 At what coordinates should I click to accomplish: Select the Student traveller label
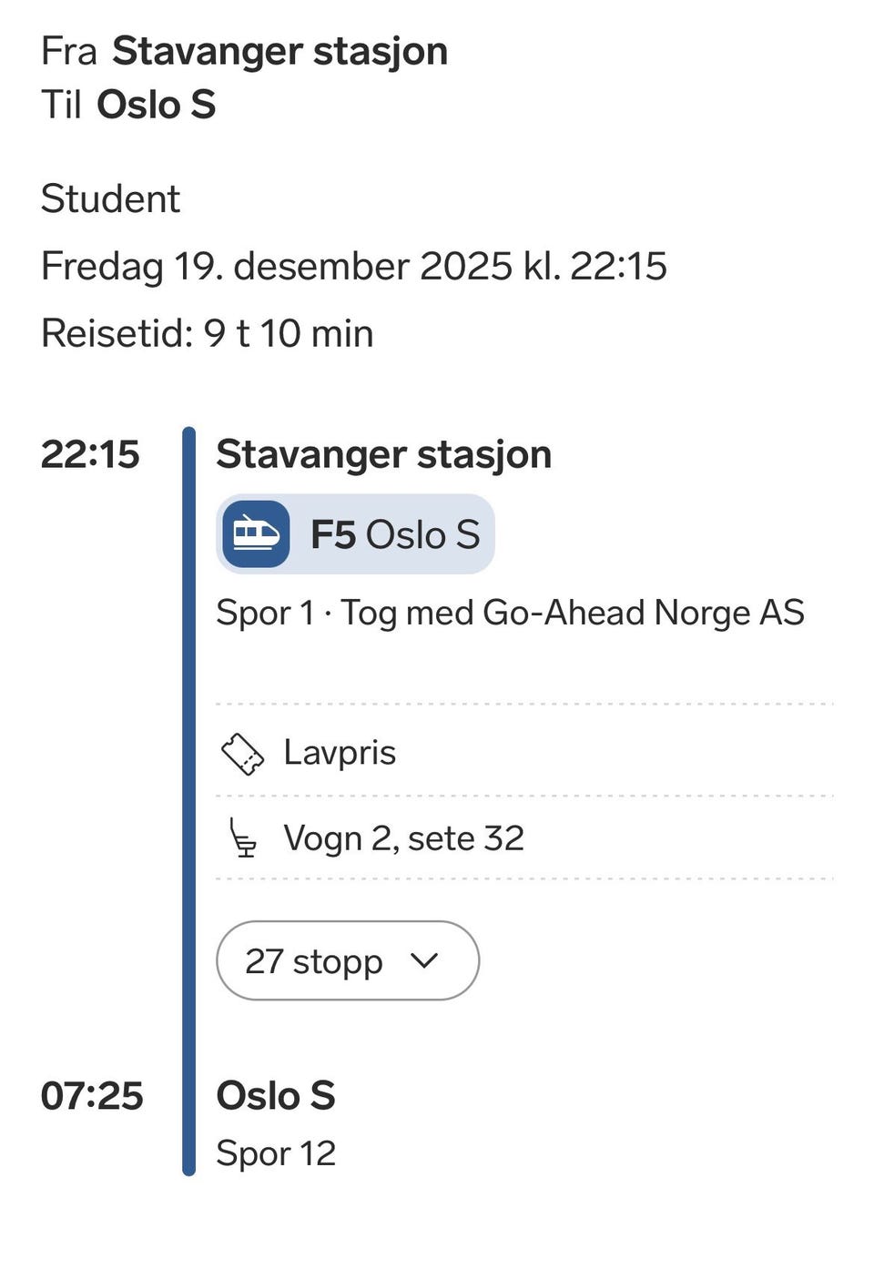coord(110,198)
